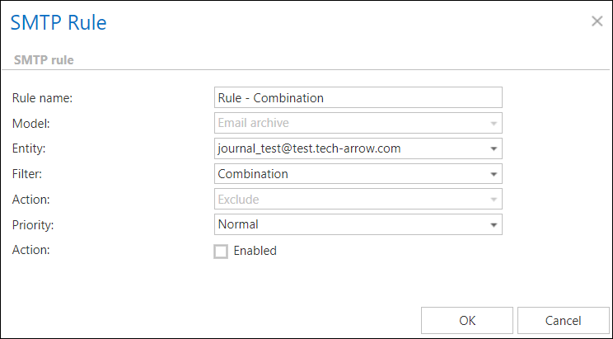613x339 pixels.
Task: Click the 'Action:' label beside Enabled checkbox
Action: coord(30,251)
